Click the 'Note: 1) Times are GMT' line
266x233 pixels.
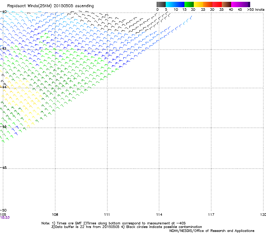(x=114, y=223)
